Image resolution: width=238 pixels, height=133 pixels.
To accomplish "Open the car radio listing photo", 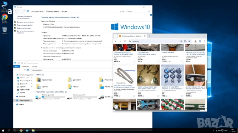I will [x=195, y=75].
